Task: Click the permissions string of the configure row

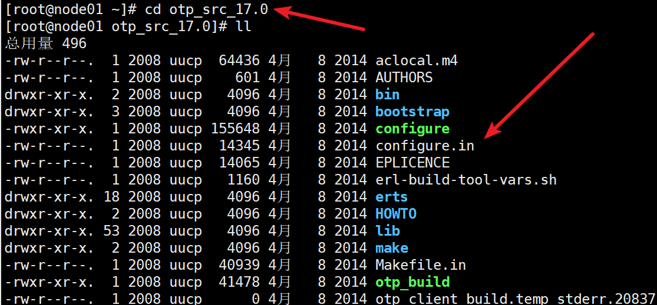Action: [49, 129]
